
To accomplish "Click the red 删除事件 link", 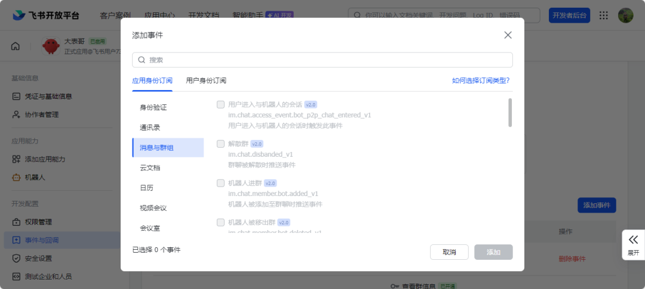I will [572, 259].
